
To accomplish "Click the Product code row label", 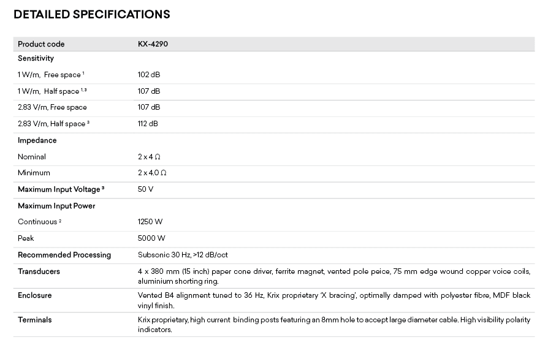I will tap(41, 44).
